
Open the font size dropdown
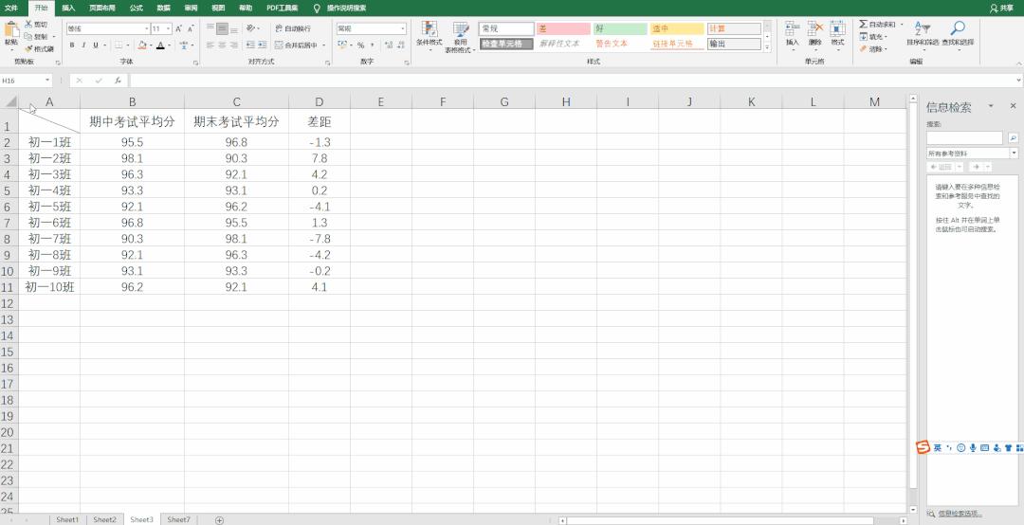tap(169, 28)
